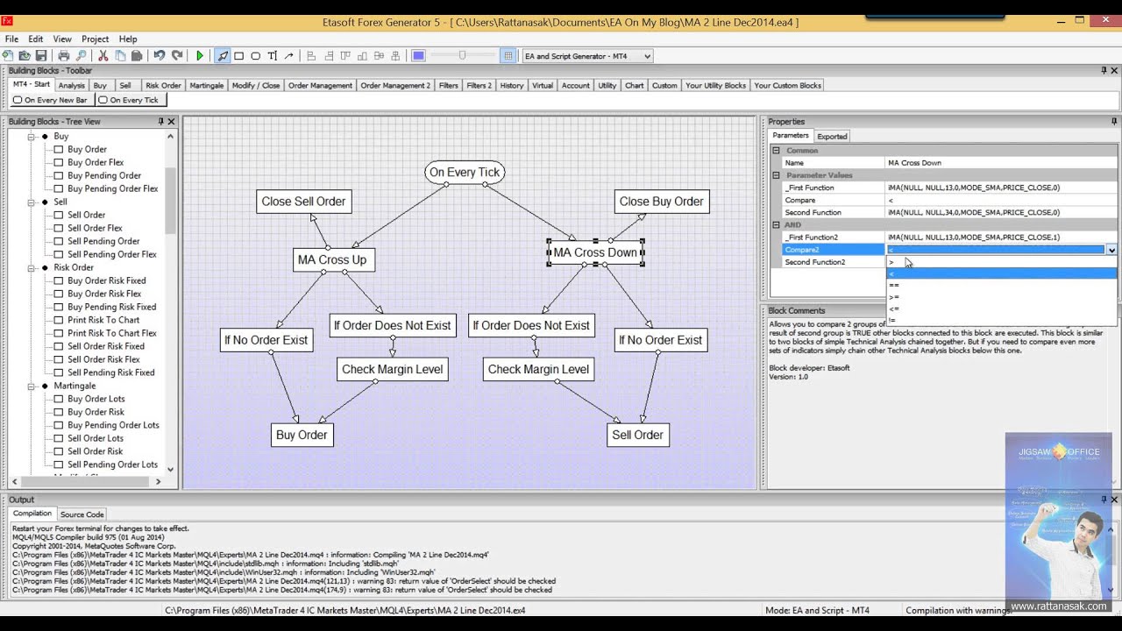The image size is (1122, 631).
Task: Tick the Buy Order checkbox
Action: tap(59, 150)
